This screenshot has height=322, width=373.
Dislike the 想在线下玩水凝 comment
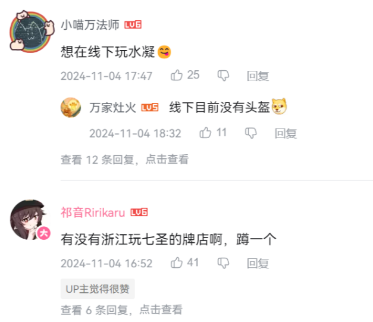pos(223,76)
